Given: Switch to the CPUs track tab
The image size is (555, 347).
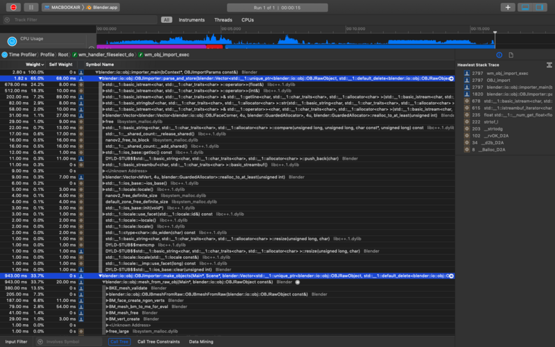Looking at the screenshot, I should (x=248, y=20).
